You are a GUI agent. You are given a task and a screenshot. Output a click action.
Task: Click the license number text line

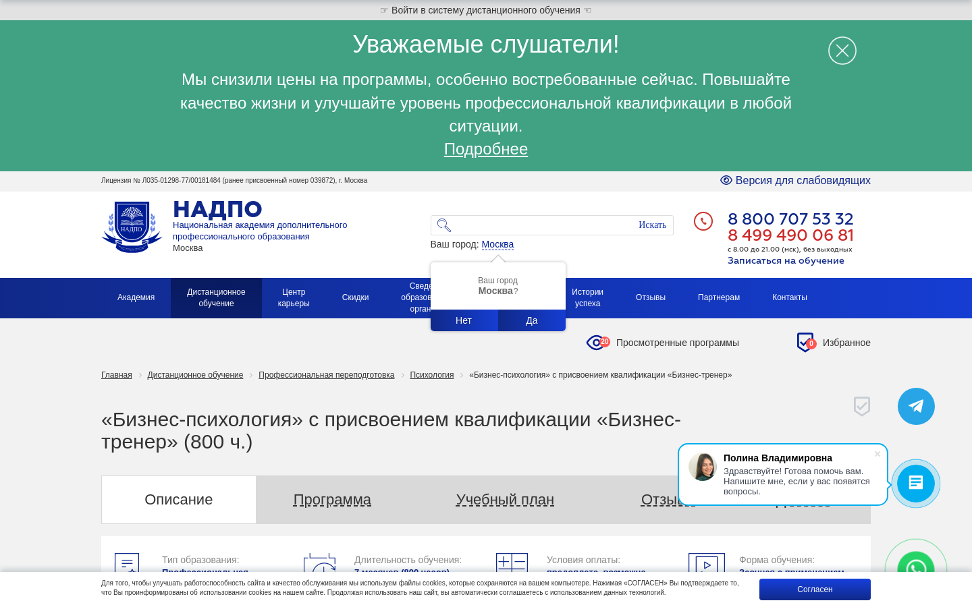[x=234, y=181]
